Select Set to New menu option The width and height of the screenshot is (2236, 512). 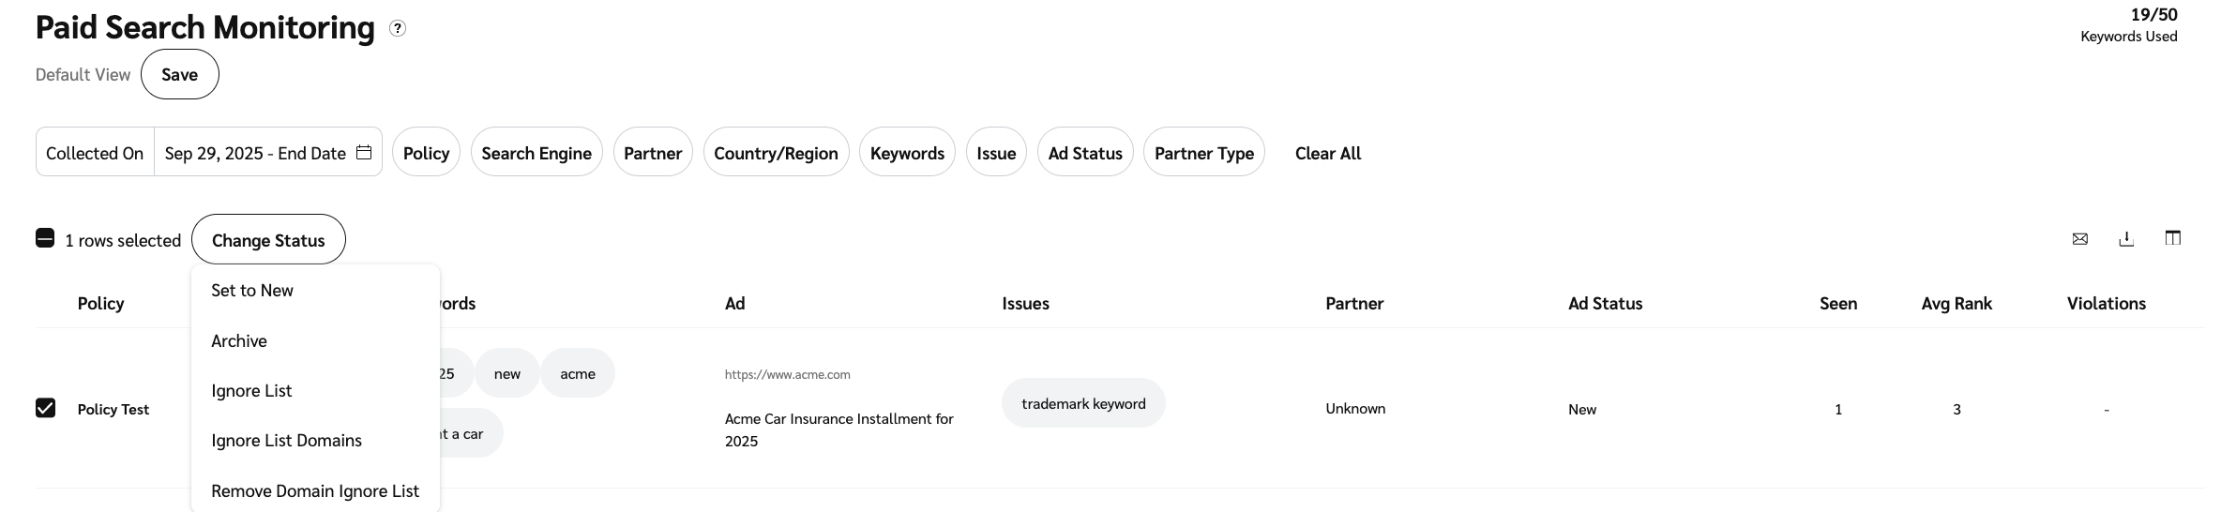[x=252, y=291]
